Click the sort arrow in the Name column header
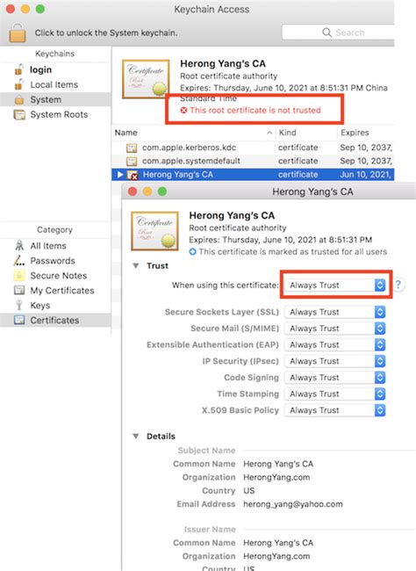Viewport: 416px width, 571px height. pos(269,133)
